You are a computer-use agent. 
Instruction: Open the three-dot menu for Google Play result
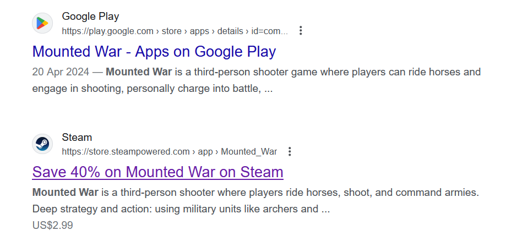click(x=301, y=31)
